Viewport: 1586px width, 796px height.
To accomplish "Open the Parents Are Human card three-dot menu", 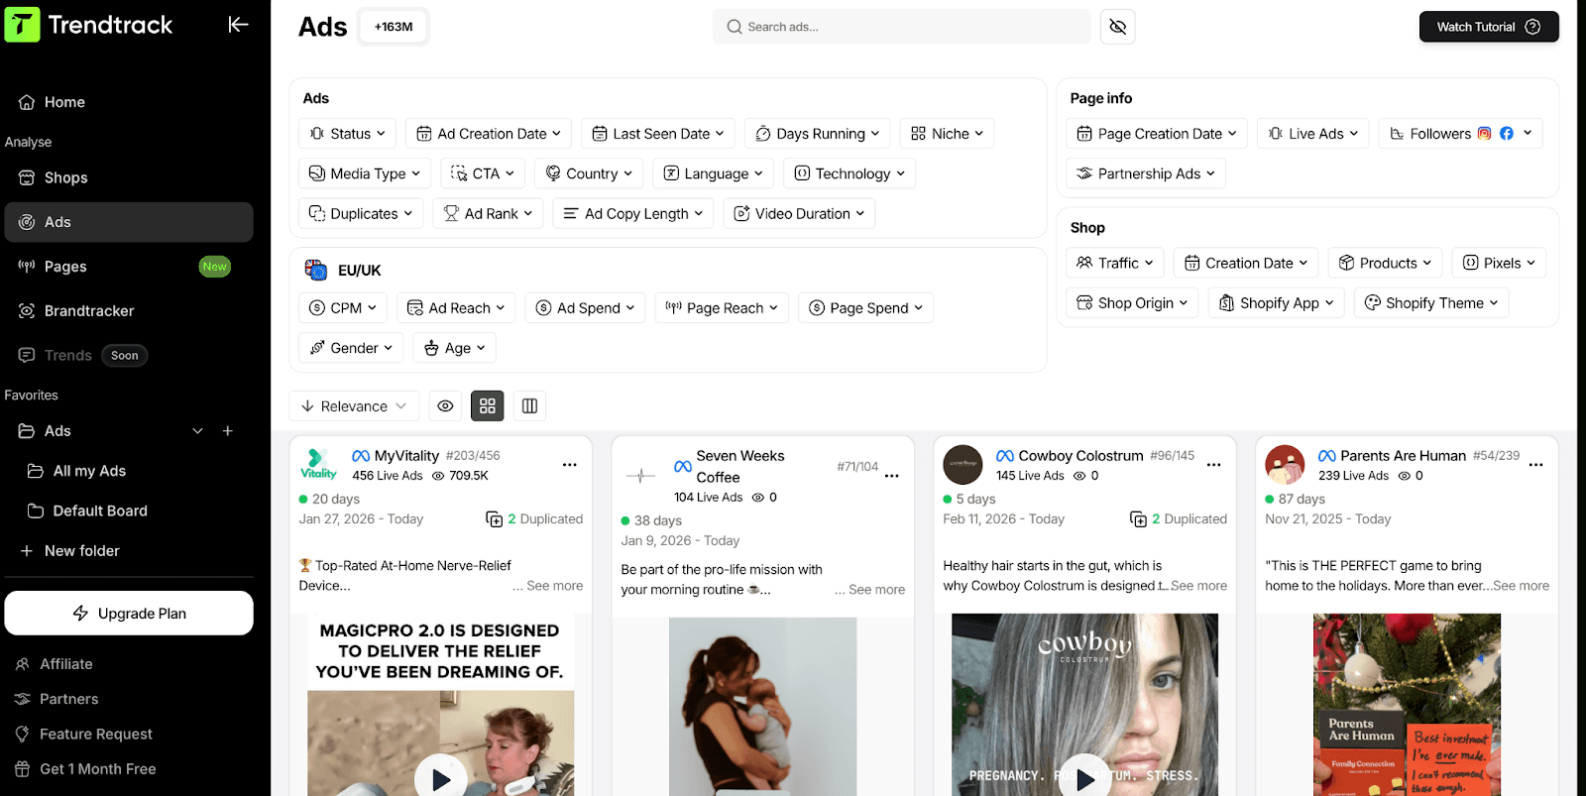I will tap(1536, 465).
